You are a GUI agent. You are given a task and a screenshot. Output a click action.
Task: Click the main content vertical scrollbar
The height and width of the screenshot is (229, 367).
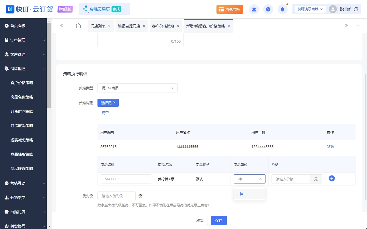[x=365, y=137]
